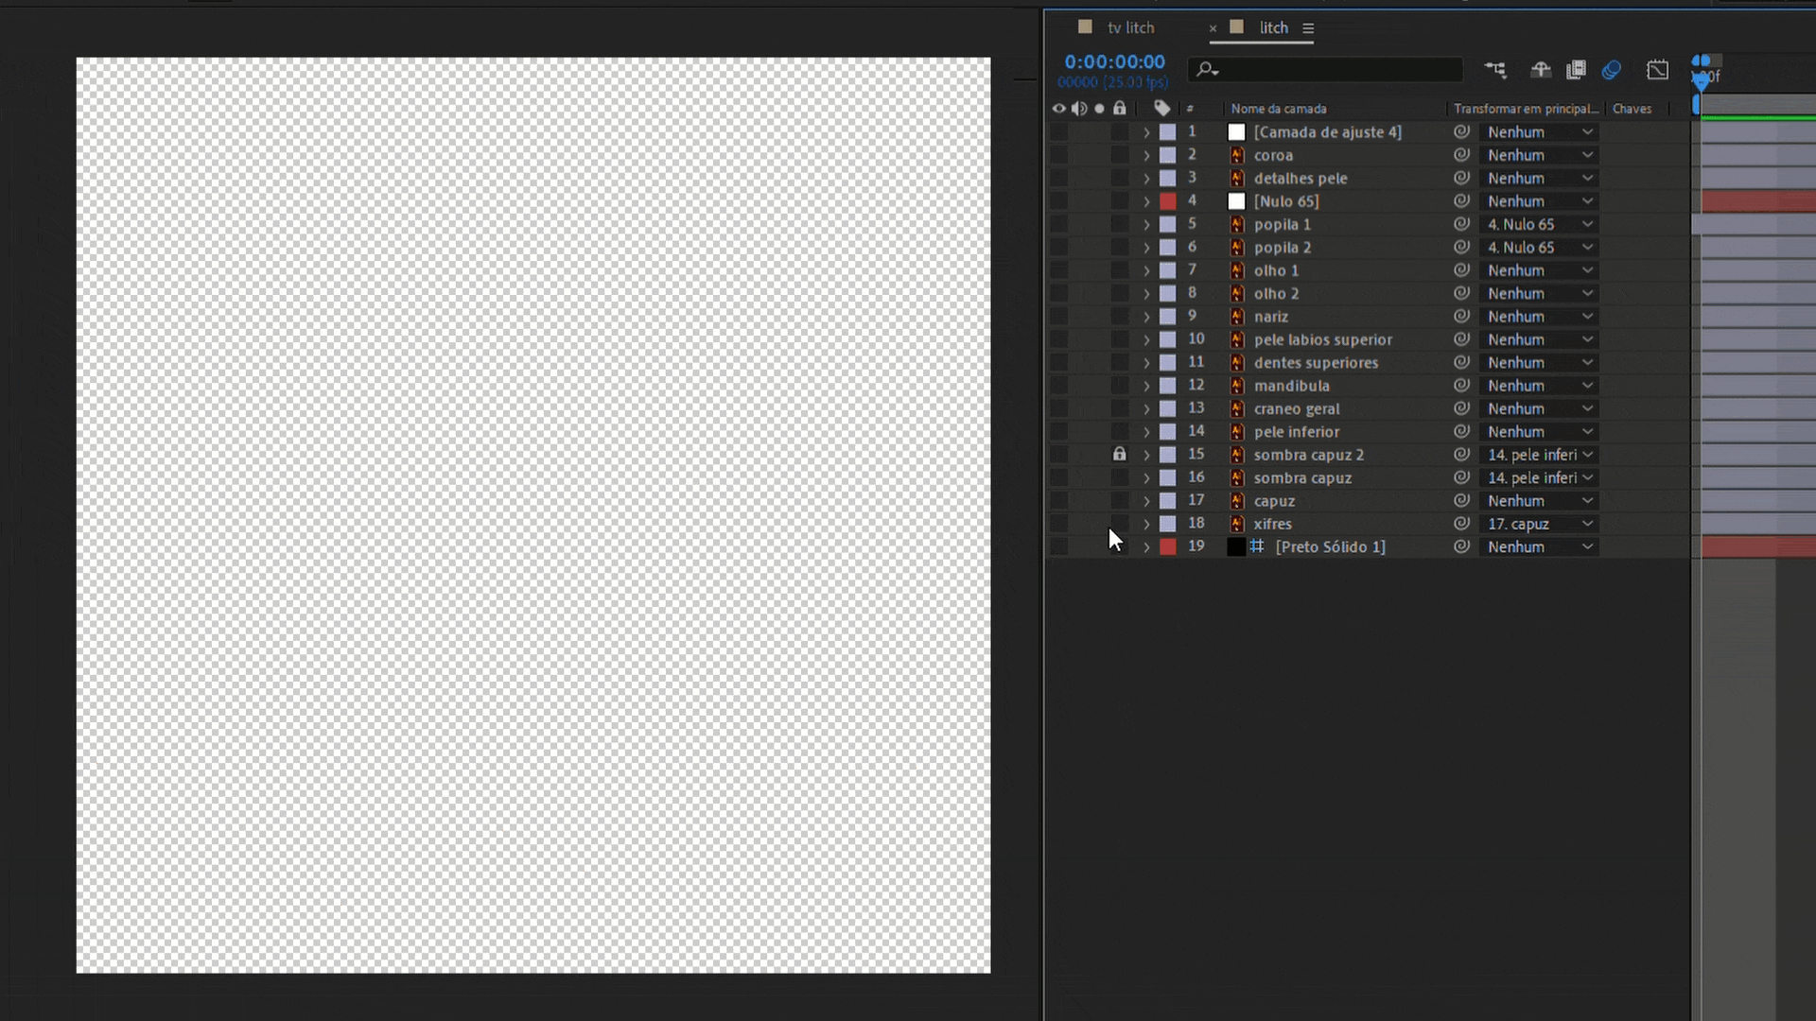Click the Nome da camada column header

pyautogui.click(x=1278, y=109)
